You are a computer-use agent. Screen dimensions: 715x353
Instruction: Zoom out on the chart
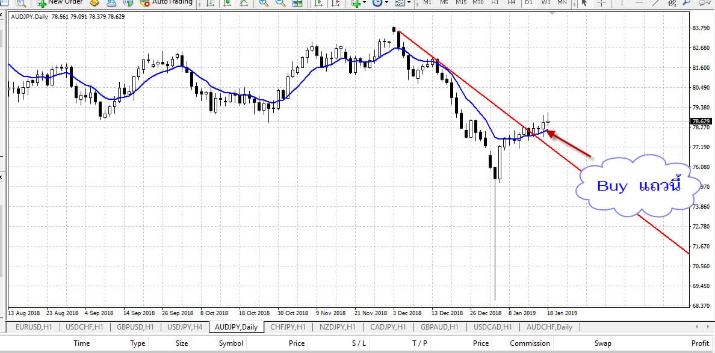coord(280,3)
